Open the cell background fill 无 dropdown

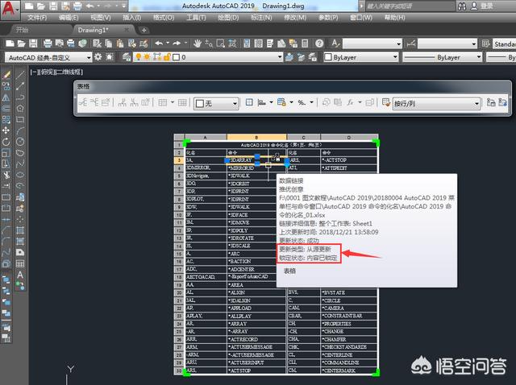(216, 103)
